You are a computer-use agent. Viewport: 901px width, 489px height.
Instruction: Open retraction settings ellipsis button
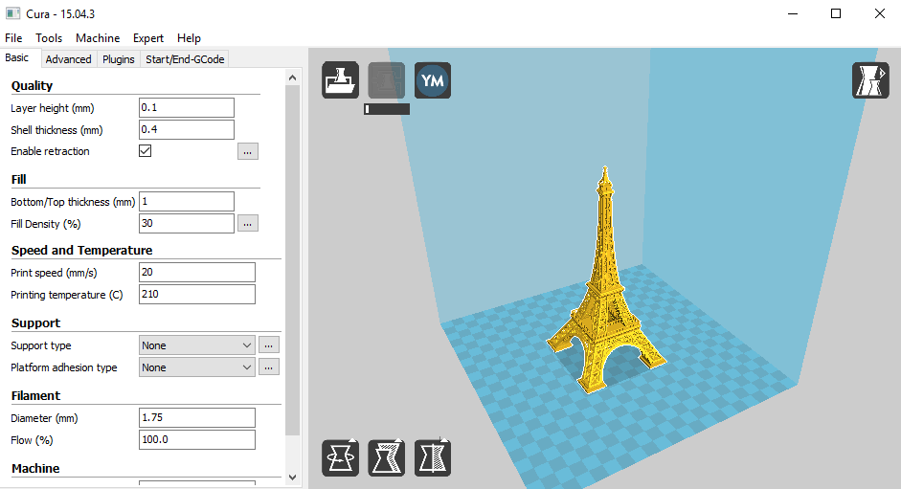point(248,151)
